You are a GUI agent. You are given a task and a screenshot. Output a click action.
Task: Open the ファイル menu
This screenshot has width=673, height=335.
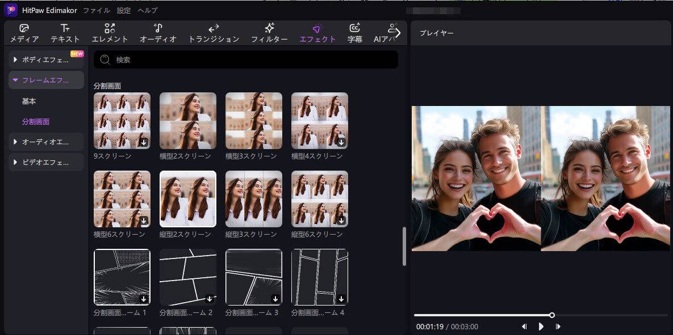pyautogui.click(x=97, y=10)
